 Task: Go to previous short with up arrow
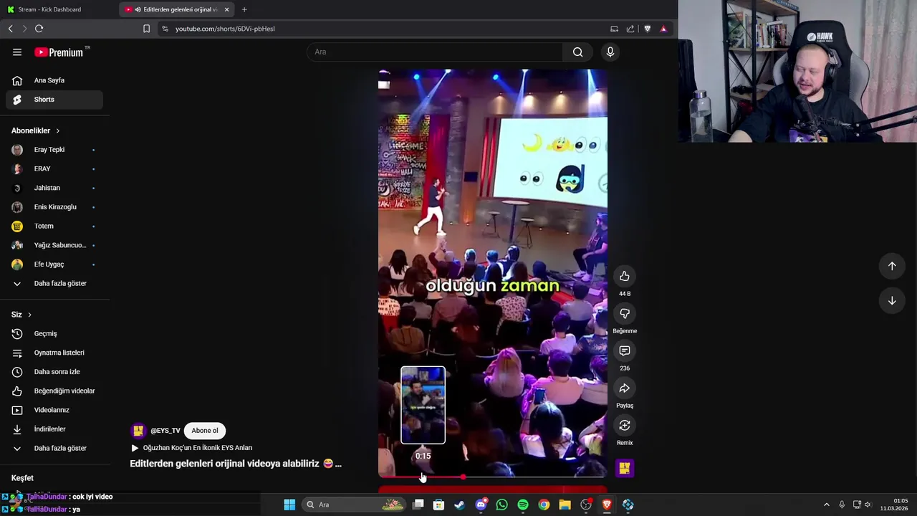tap(892, 266)
